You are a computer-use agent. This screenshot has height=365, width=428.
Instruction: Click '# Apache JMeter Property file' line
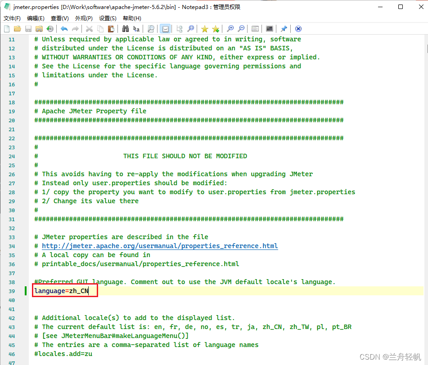(90, 111)
